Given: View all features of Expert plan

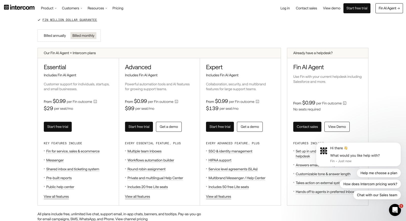Looking at the screenshot, I should point(219,196).
